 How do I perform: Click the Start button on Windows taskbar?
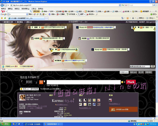pyautogui.click(x=6, y=124)
